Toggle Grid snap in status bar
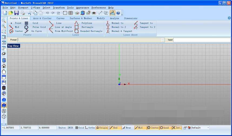The width and height of the screenshot is (232, 136). [79, 128]
